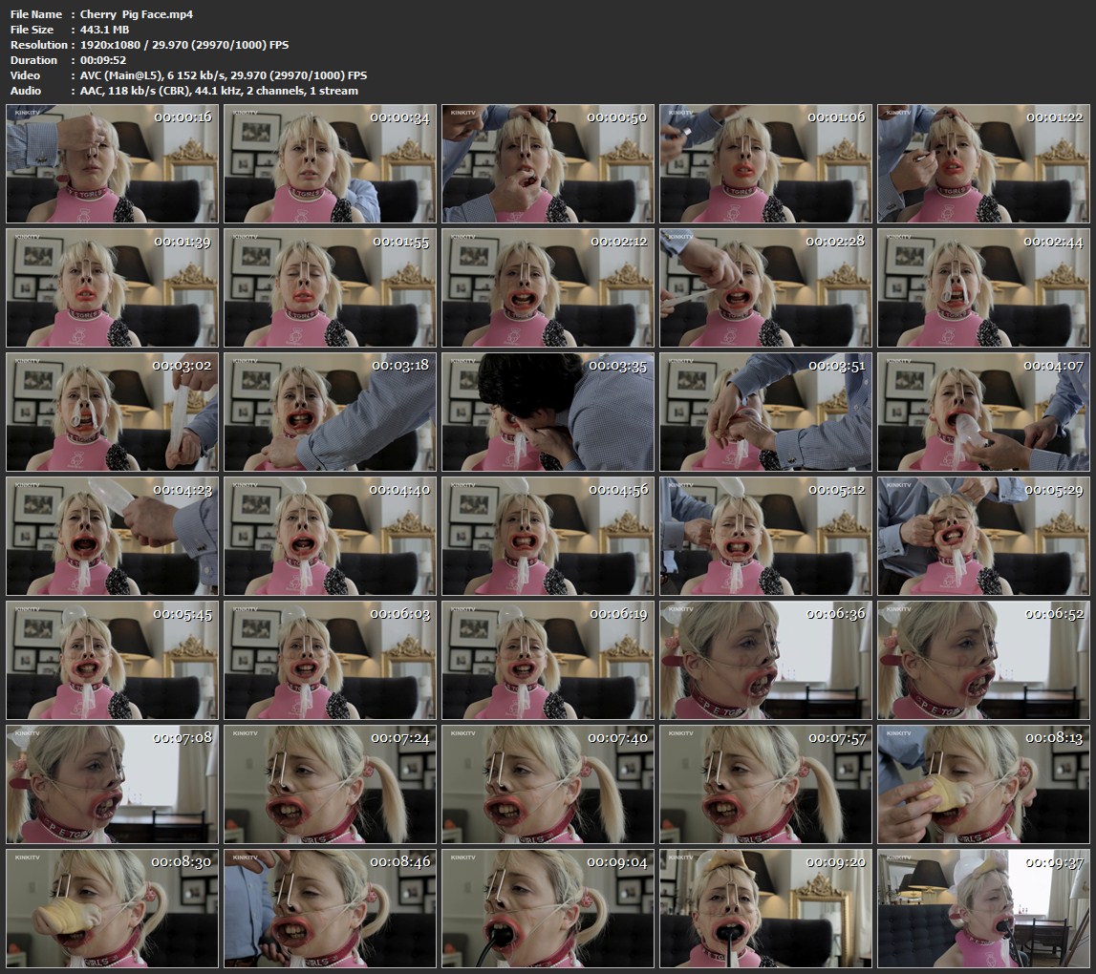Click the frame at 00:01:39
The height and width of the screenshot is (974, 1096).
[112, 287]
